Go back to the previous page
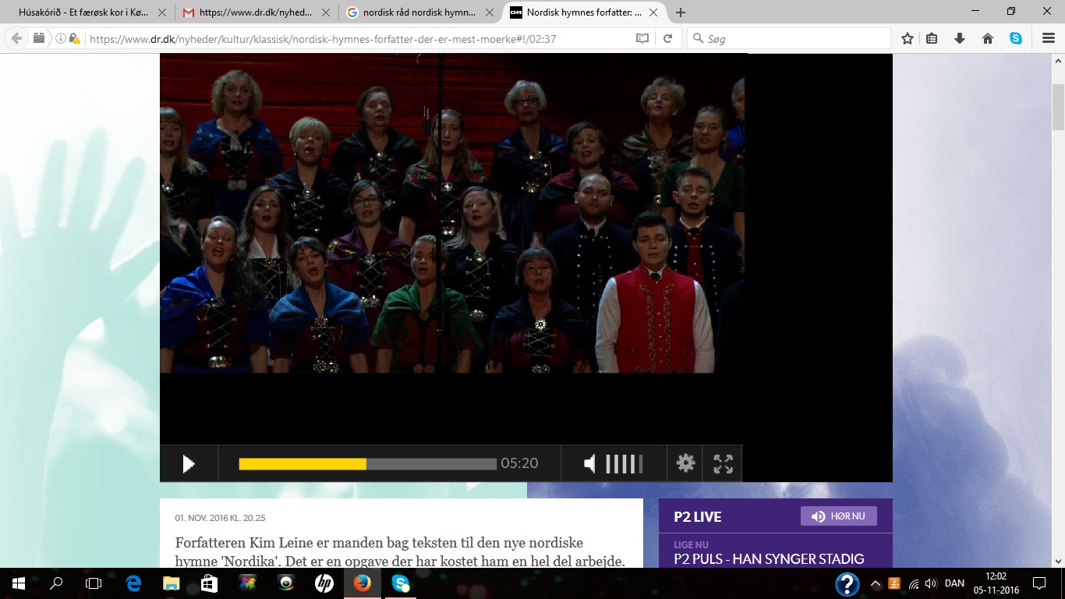This screenshot has width=1065, height=599. click(16, 38)
